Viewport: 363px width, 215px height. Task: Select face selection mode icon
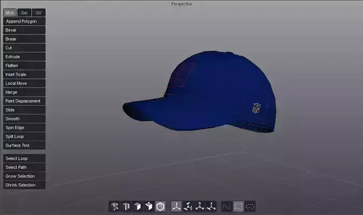(137, 206)
